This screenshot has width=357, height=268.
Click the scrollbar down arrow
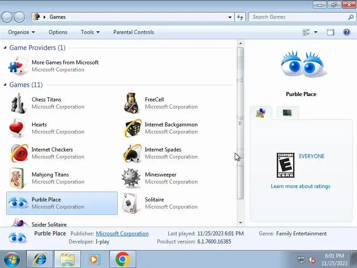241,223
